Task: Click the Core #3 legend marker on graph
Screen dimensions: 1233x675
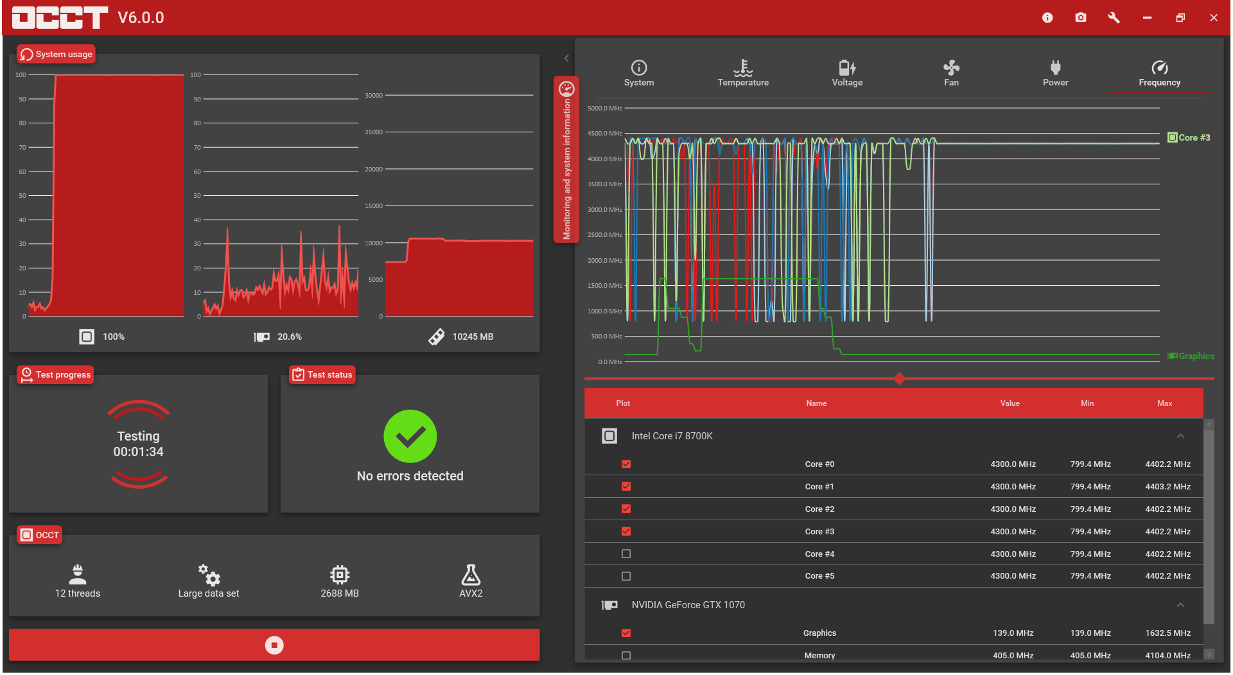Action: click(x=1173, y=137)
